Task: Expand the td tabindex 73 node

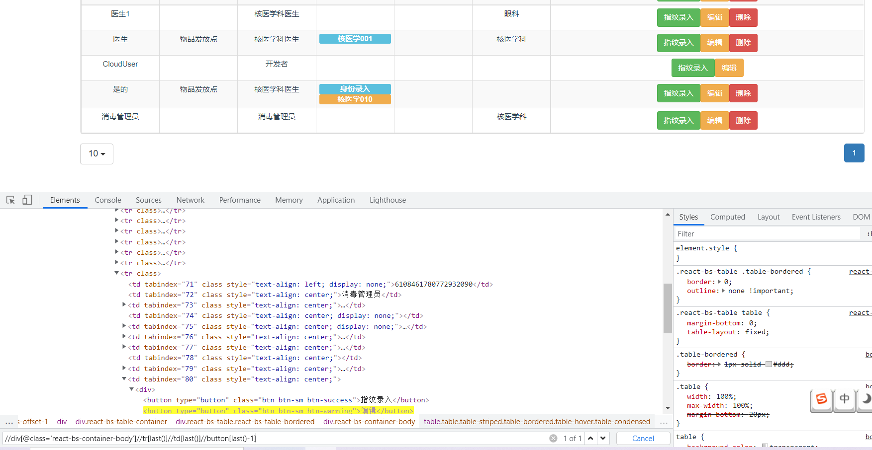Action: [124, 305]
